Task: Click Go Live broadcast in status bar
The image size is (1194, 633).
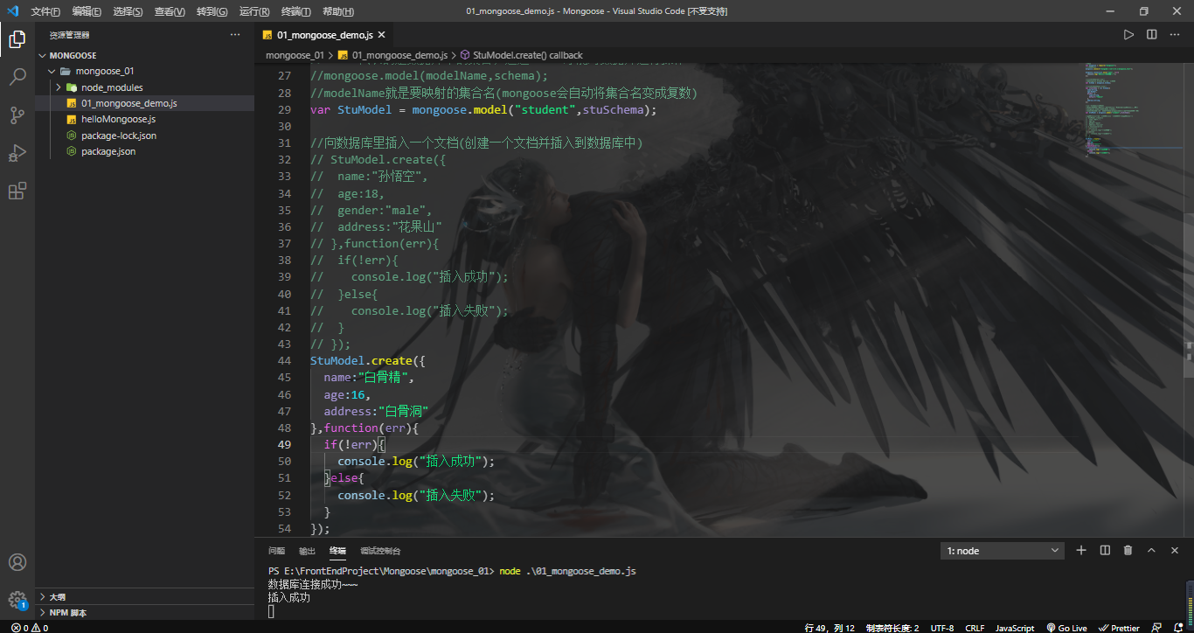Action: [1066, 628]
